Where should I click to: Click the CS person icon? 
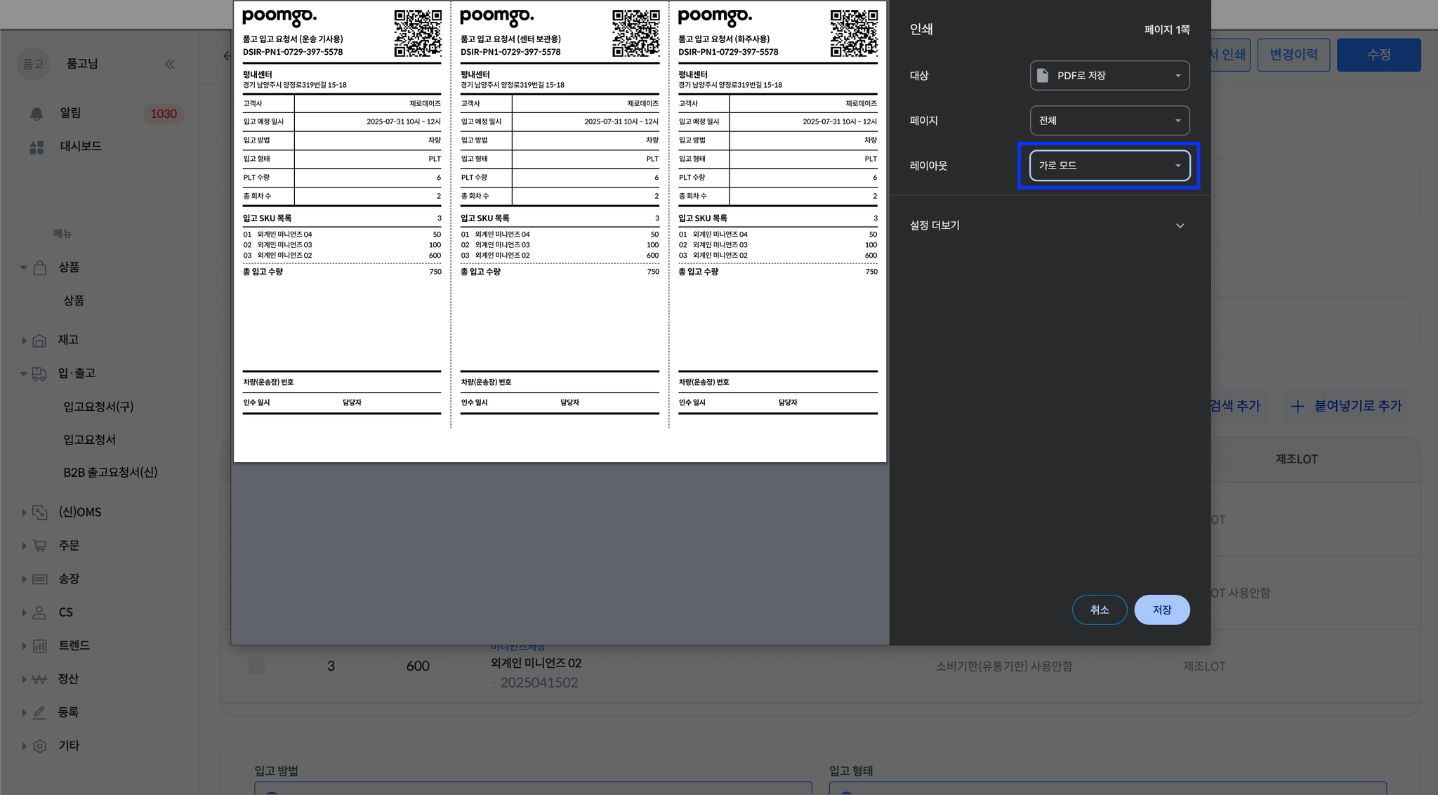(39, 612)
